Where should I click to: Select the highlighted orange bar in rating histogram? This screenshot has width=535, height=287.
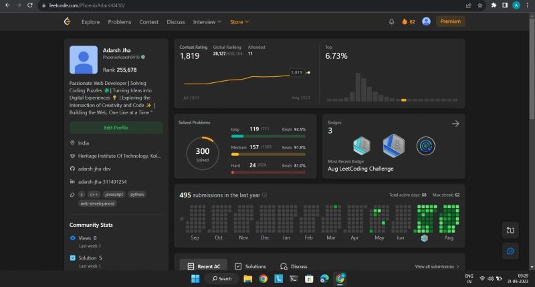click(x=404, y=100)
